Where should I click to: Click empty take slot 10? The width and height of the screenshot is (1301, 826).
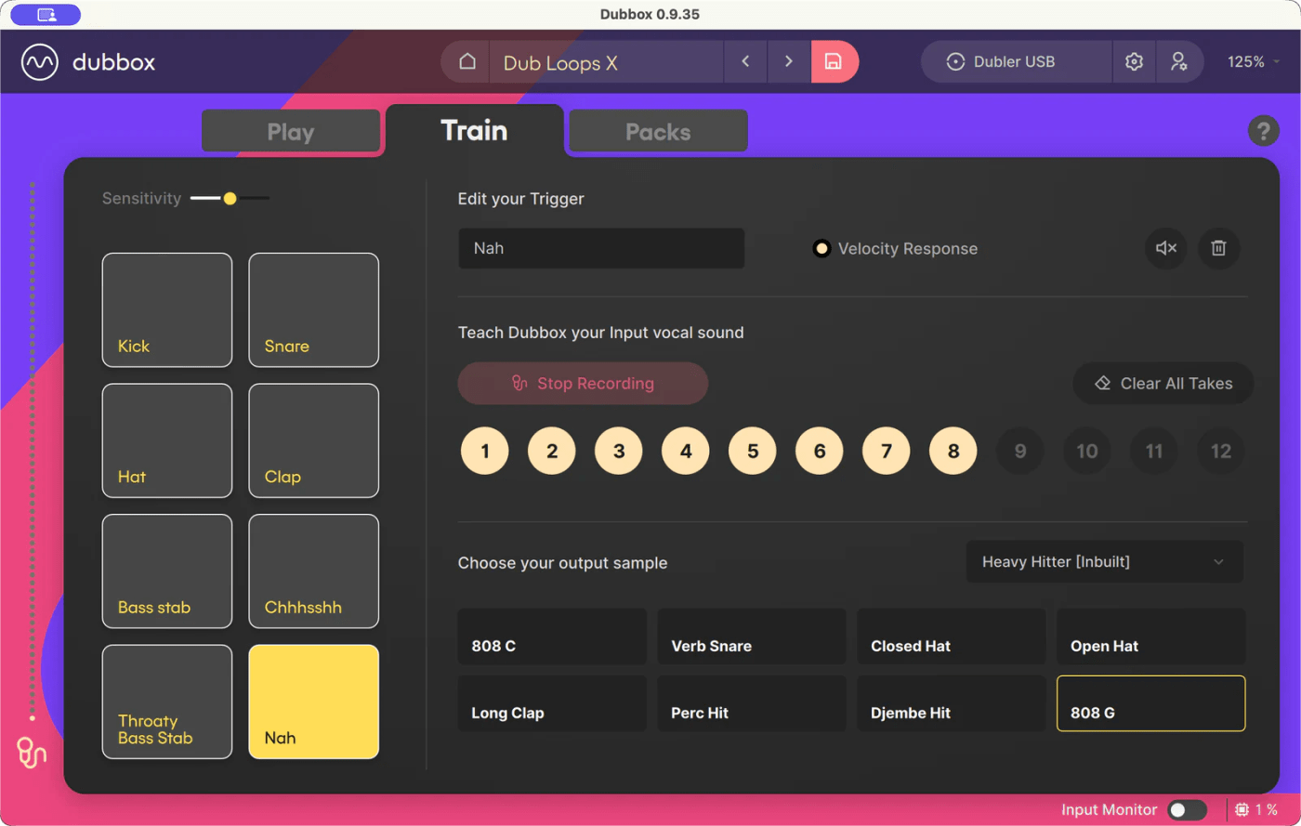coord(1087,451)
